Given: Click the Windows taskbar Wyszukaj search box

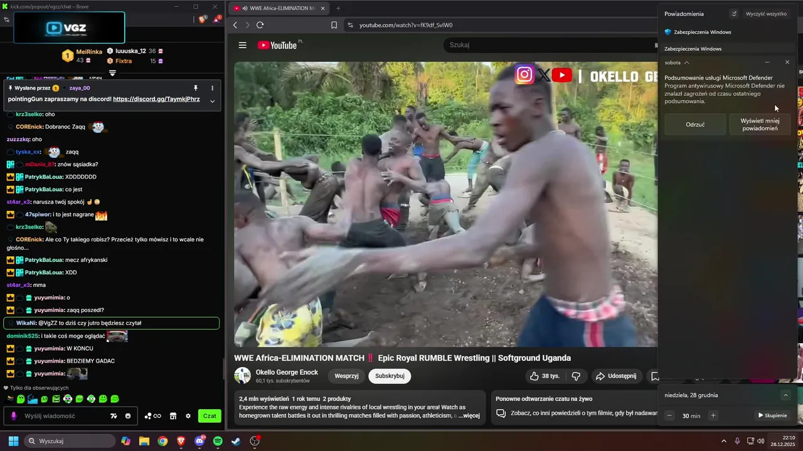Looking at the screenshot, I should [x=69, y=441].
